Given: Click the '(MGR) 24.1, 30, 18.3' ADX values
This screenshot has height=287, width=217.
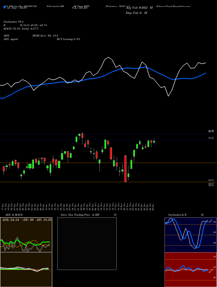Looking at the screenshot, I should pos(45,36).
